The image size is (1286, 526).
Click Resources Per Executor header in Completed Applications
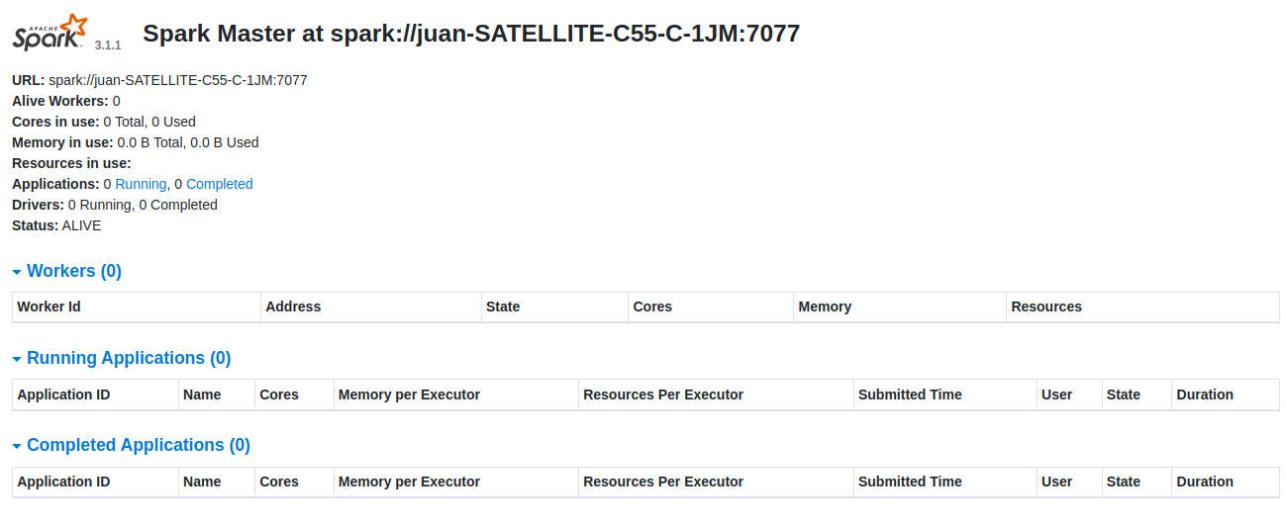(663, 482)
